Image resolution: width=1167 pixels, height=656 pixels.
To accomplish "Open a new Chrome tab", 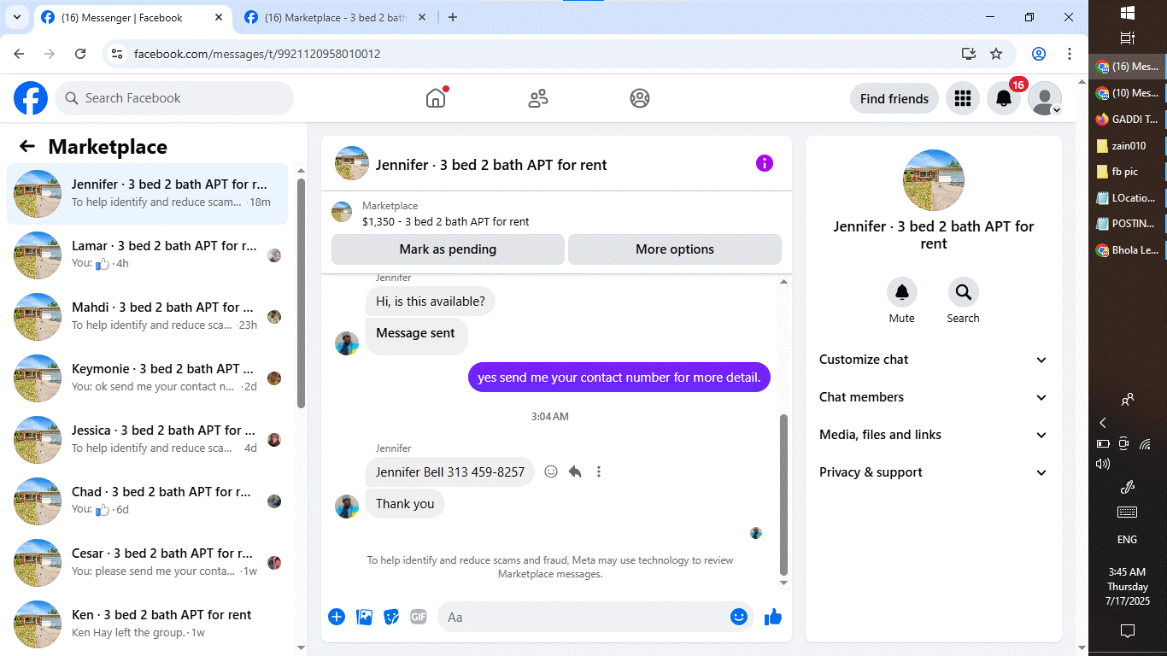I will [453, 17].
